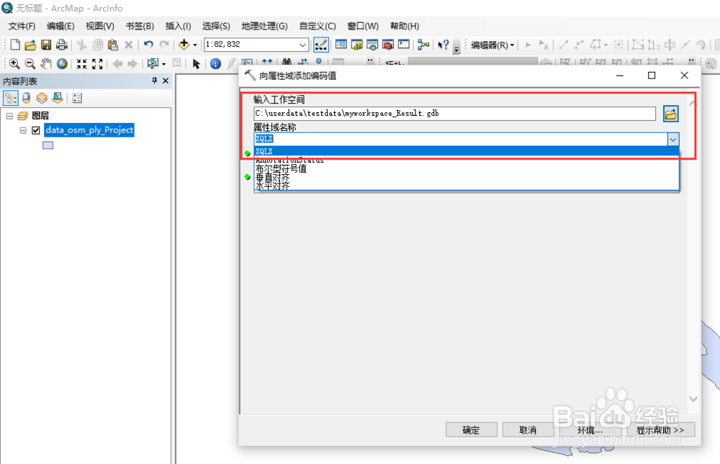Viewport: 720px width, 464px height.
Task: Click the Full Extent globe icon
Action: pos(62,63)
